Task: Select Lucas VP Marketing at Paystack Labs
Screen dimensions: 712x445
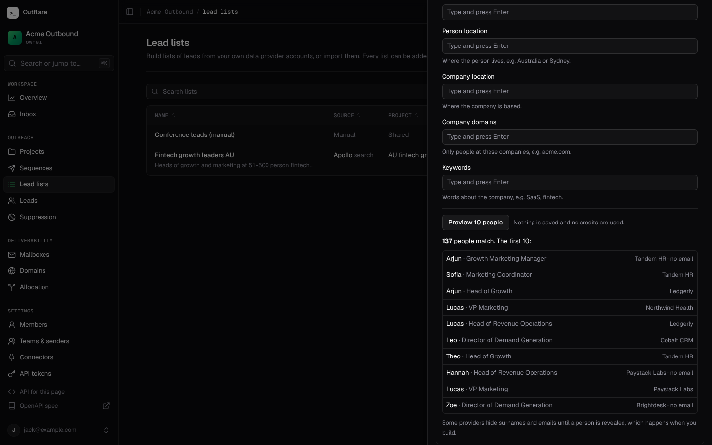Action: click(x=570, y=389)
